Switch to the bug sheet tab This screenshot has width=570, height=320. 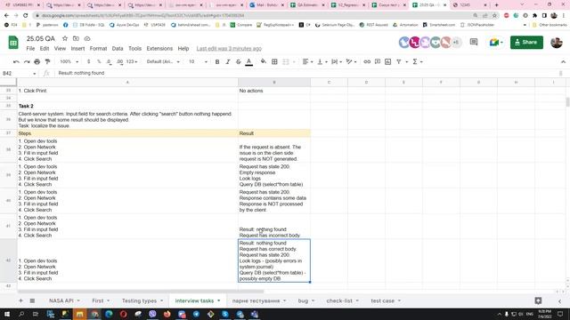pyautogui.click(x=305, y=300)
